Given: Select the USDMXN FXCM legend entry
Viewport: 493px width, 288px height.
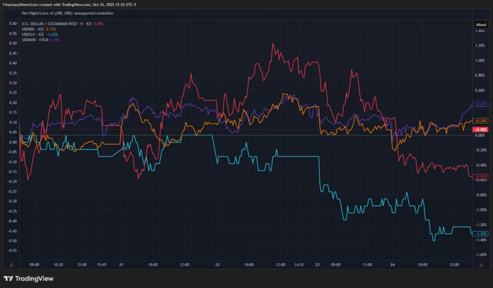Looking at the screenshot, I should 38,39.
